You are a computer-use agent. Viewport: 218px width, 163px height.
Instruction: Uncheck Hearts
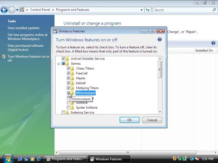click(x=68, y=78)
